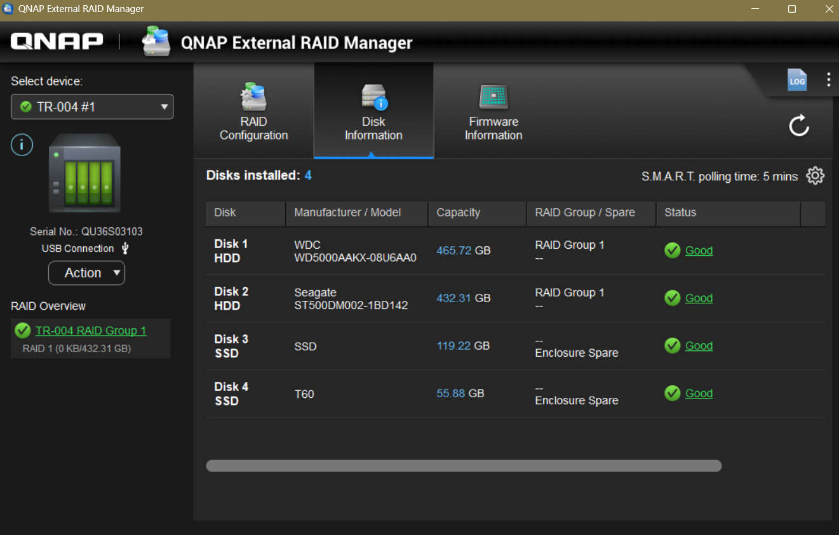Minimize the QNAP External RAID Manager window
Viewport: 839px width, 535px height.
[755, 9]
